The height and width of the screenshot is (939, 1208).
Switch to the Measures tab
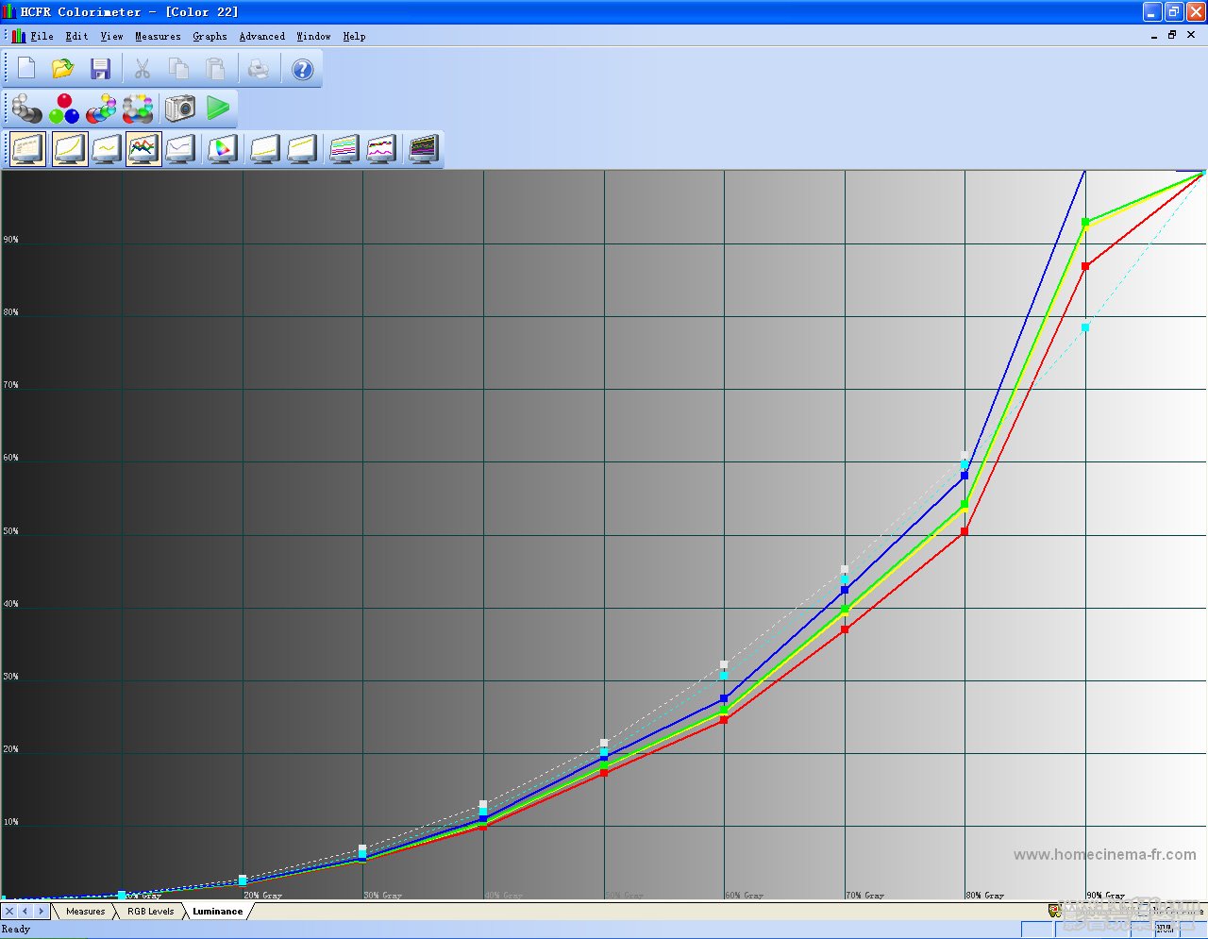pos(85,912)
